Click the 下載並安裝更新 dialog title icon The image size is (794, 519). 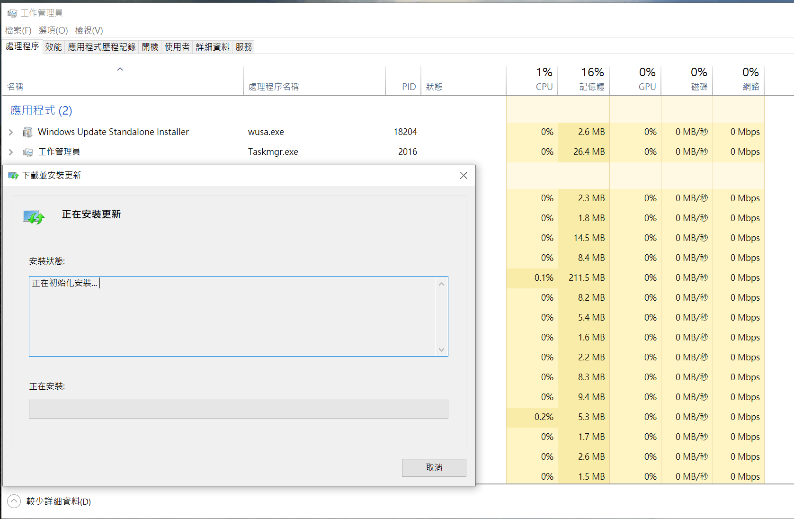13,176
